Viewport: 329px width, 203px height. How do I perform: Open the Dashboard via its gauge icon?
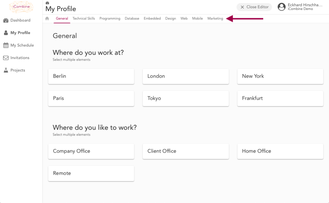click(x=6, y=20)
